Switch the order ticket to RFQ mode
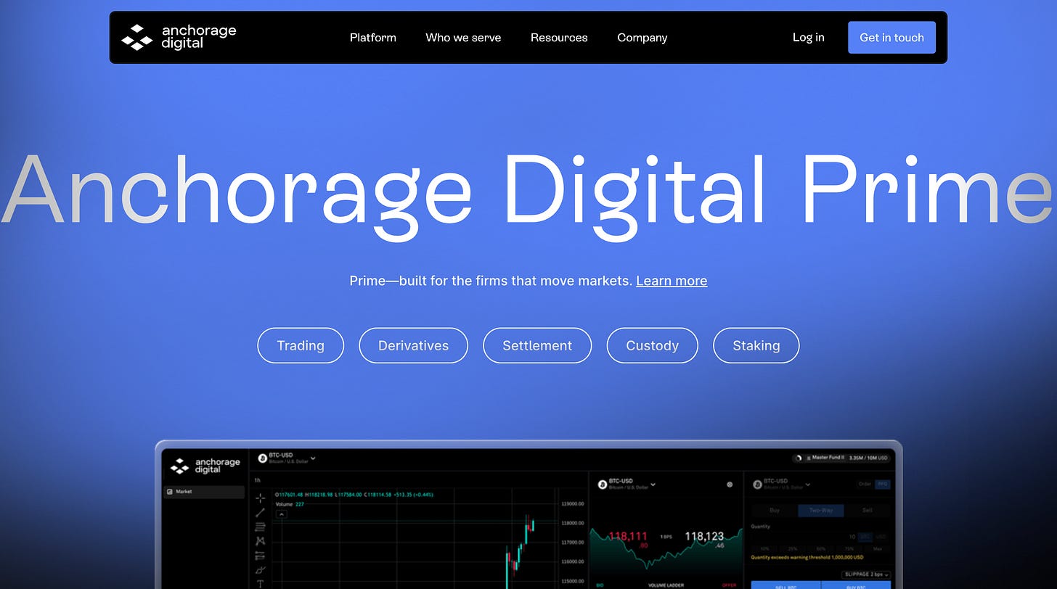The width and height of the screenshot is (1057, 589). 882,484
